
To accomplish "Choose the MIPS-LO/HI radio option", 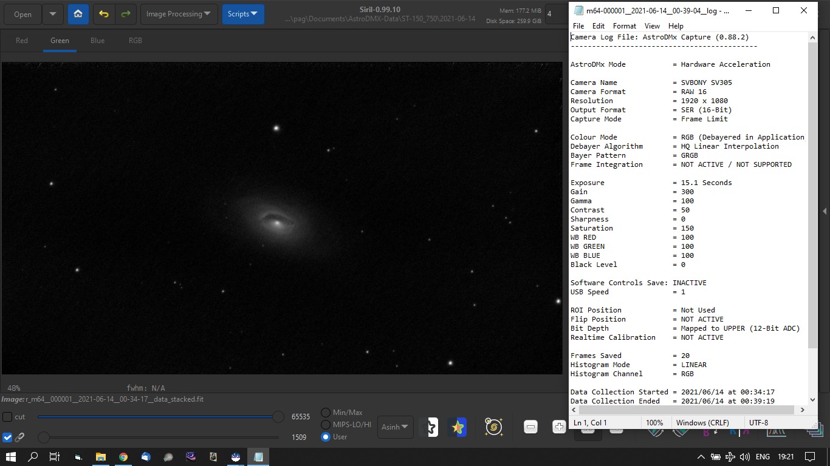I will coord(326,425).
